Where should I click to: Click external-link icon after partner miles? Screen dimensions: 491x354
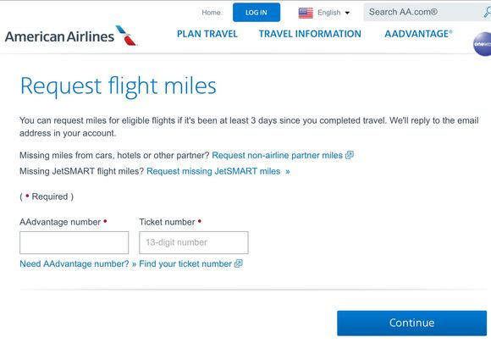(350, 155)
